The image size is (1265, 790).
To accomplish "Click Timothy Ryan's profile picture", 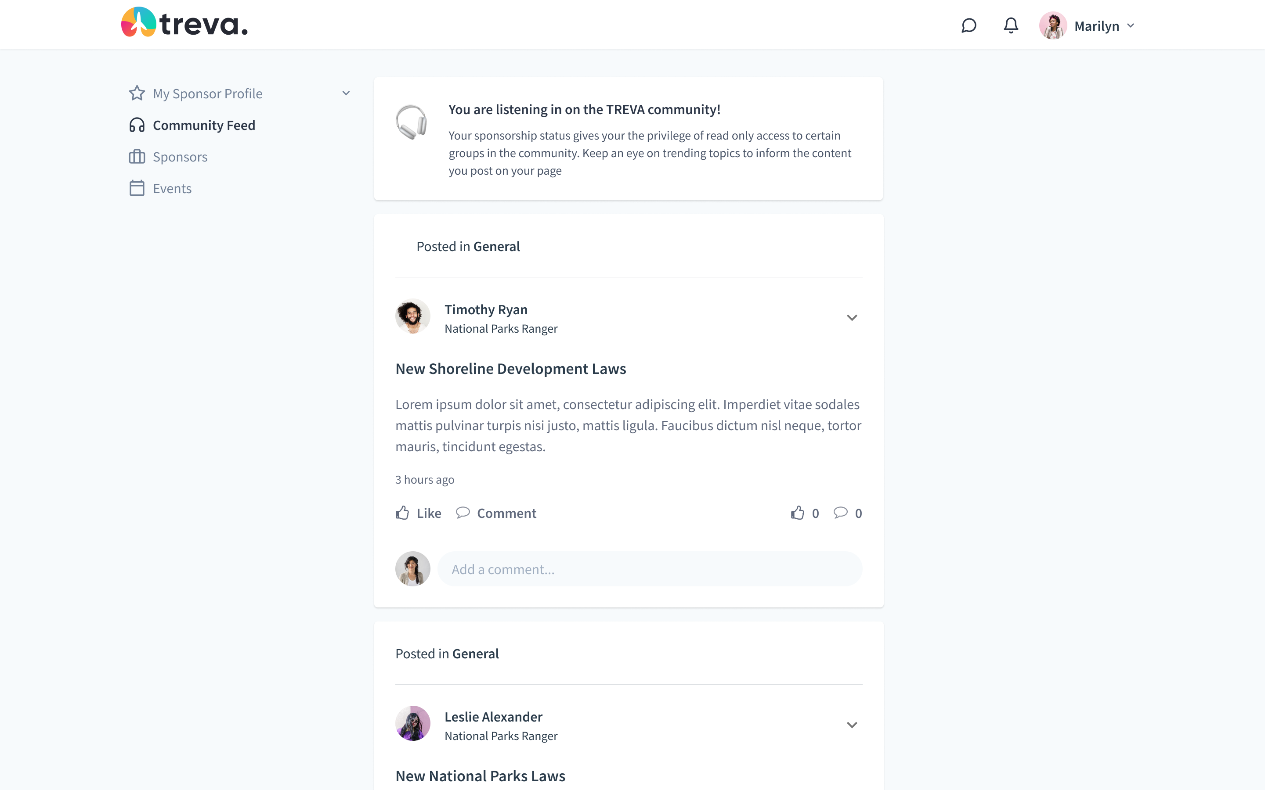I will 412,317.
